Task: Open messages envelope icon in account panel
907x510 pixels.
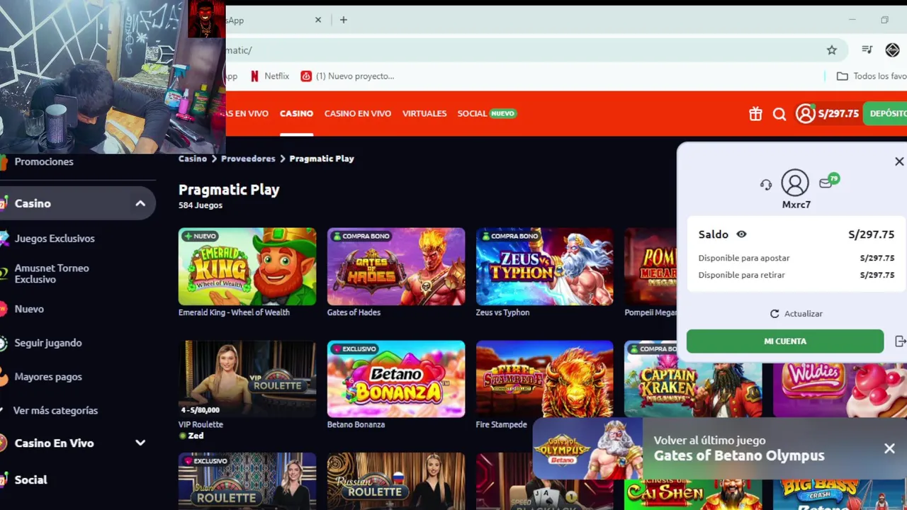Action: pyautogui.click(x=826, y=183)
